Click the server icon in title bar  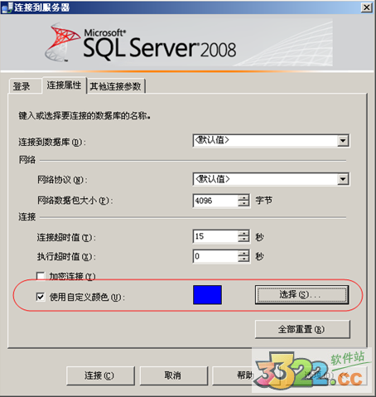point(7,7)
